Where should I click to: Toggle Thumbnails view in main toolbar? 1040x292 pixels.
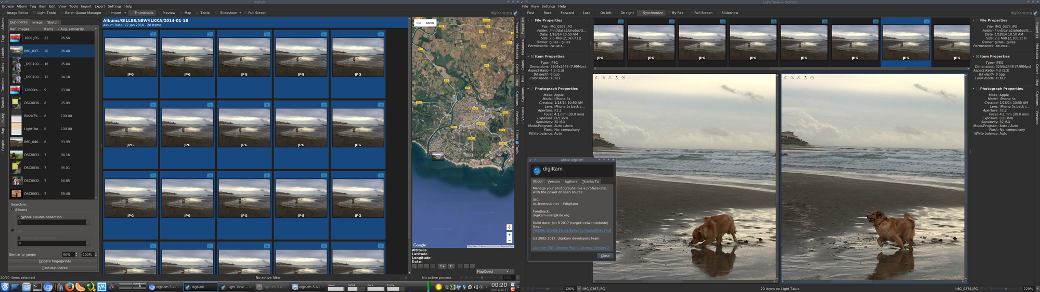coord(142,13)
